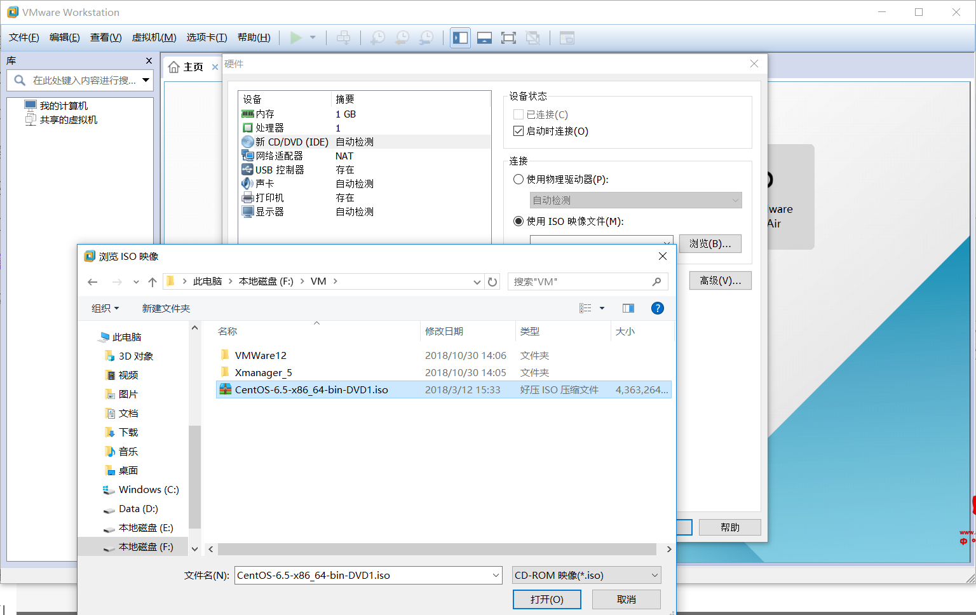The height and width of the screenshot is (615, 976).
Task: Open the 文件名 combo box dropdown
Action: pos(496,575)
